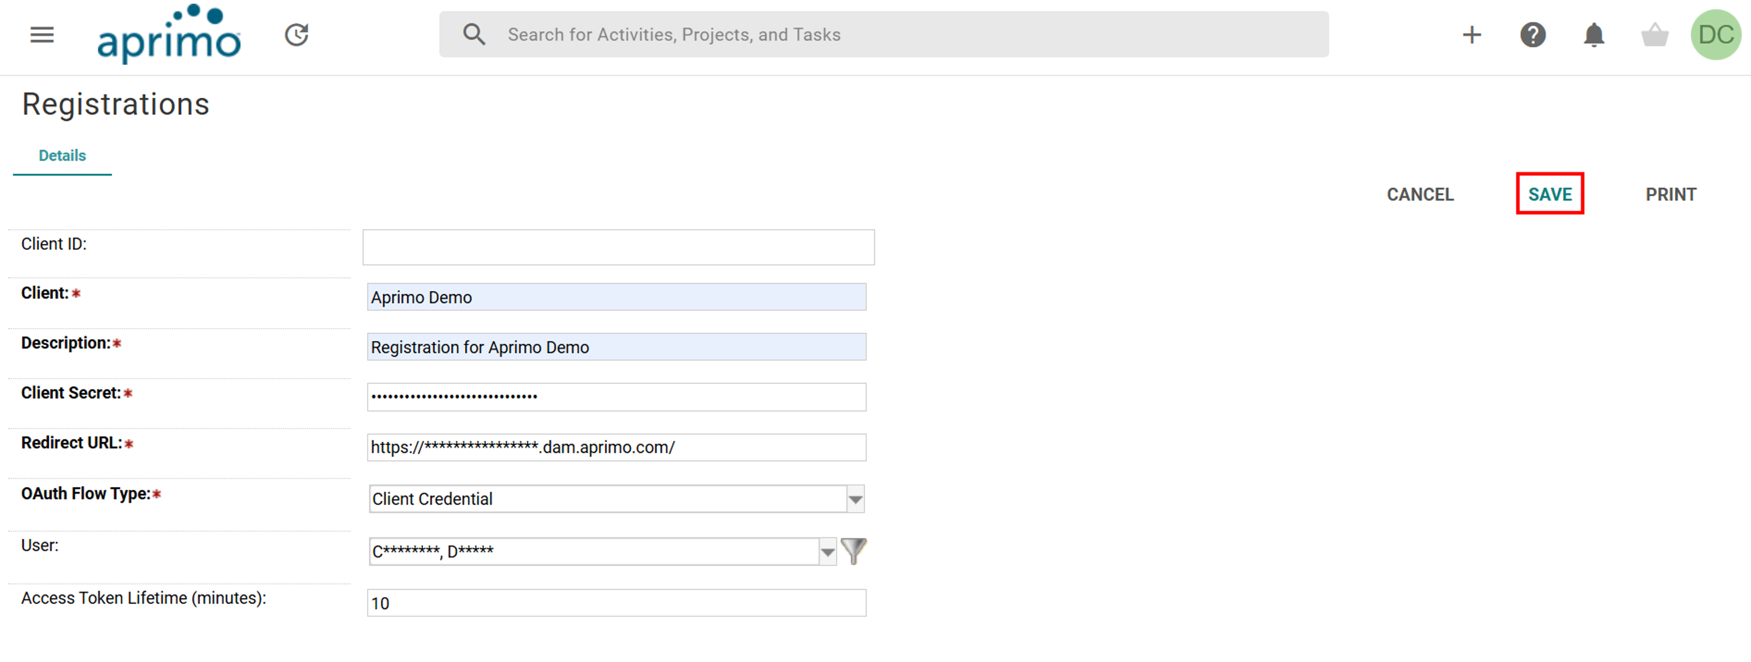
Task: Click the Aprimo logo
Action: [169, 35]
